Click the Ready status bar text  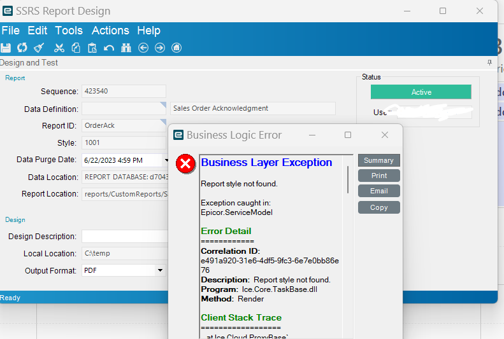(x=10, y=298)
